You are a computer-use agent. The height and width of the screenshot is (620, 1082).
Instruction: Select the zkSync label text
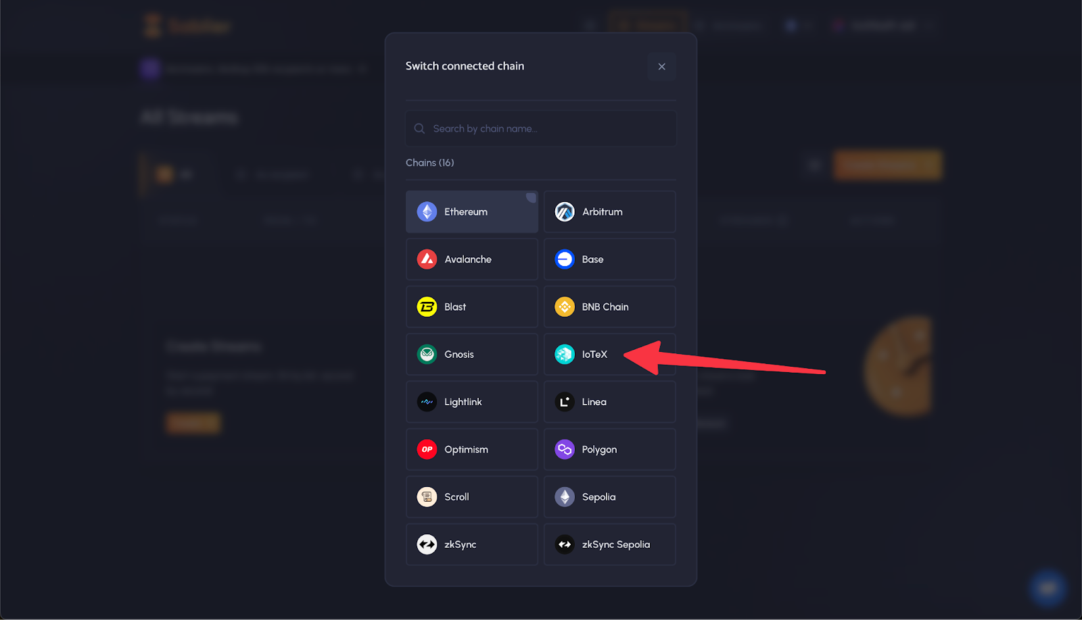[x=461, y=544]
